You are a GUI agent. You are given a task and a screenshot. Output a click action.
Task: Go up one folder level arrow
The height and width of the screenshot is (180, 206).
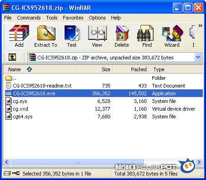12,57
